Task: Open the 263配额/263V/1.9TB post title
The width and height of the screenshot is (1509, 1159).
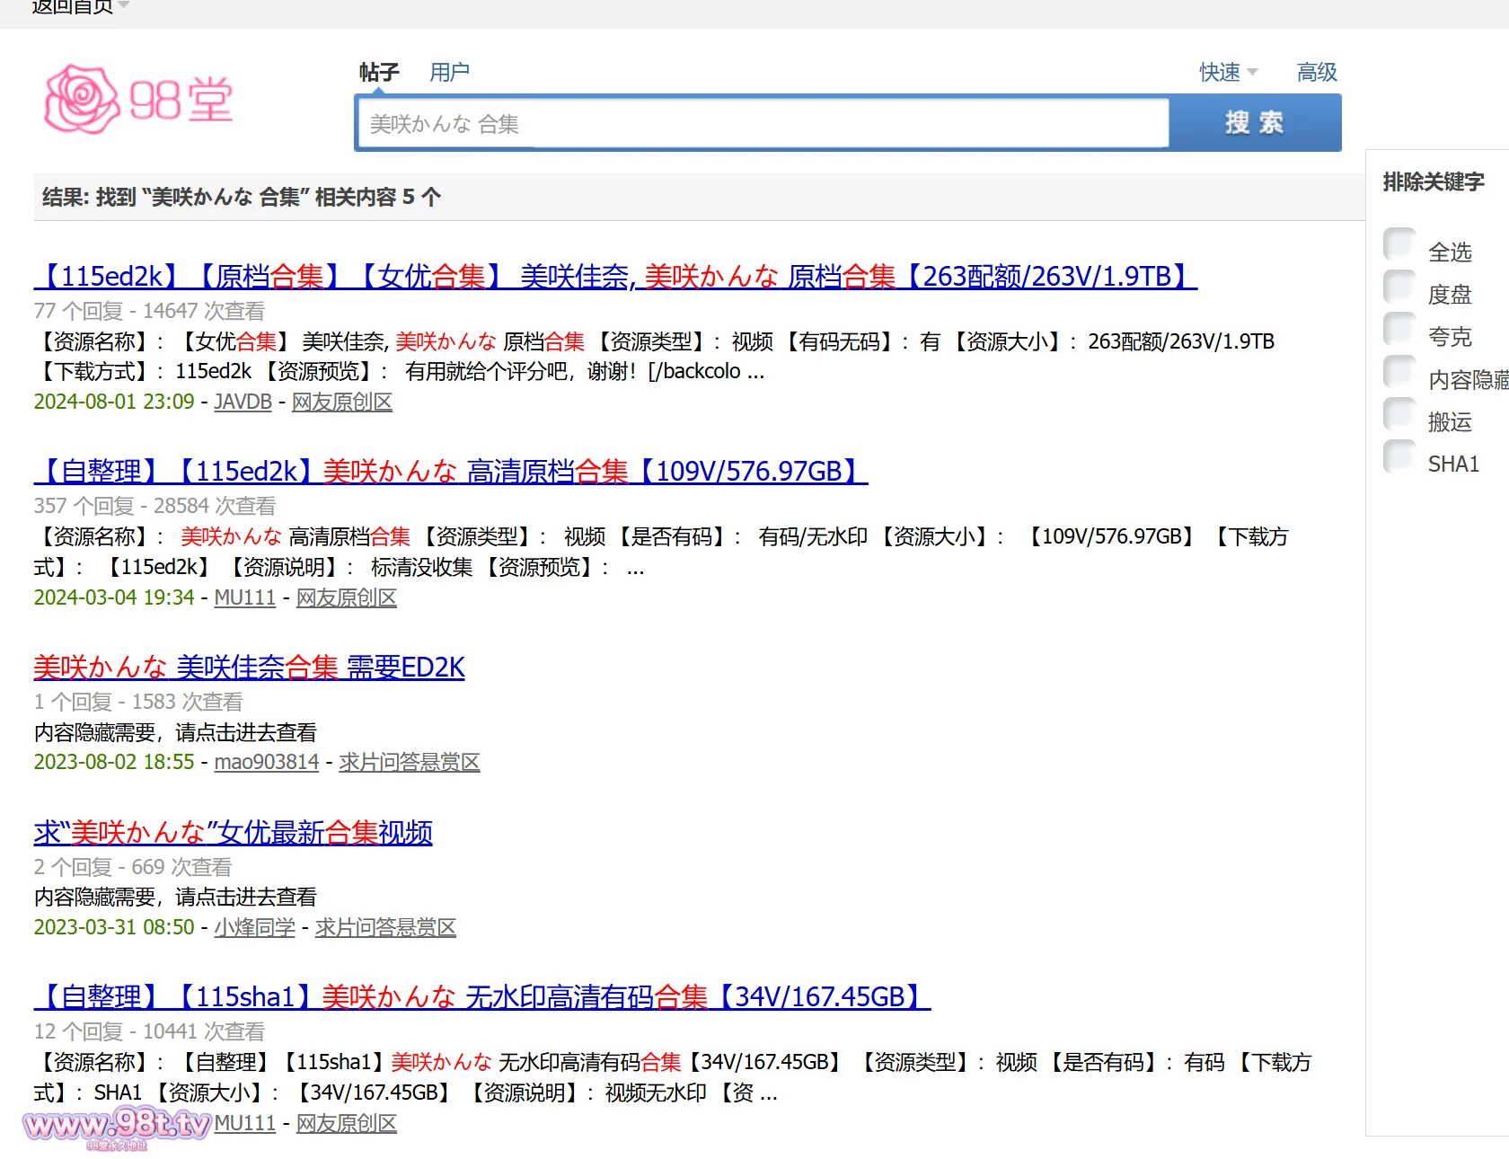Action: [615, 276]
